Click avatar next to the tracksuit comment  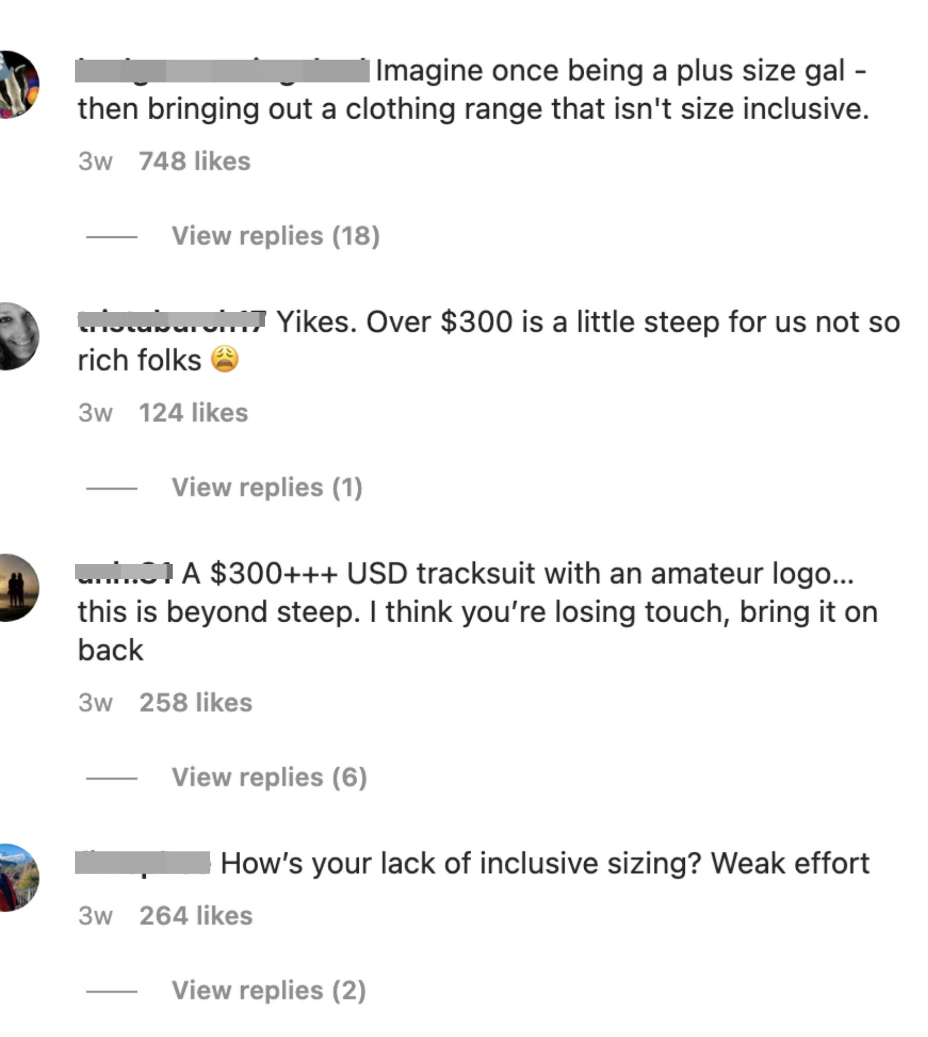18,587
